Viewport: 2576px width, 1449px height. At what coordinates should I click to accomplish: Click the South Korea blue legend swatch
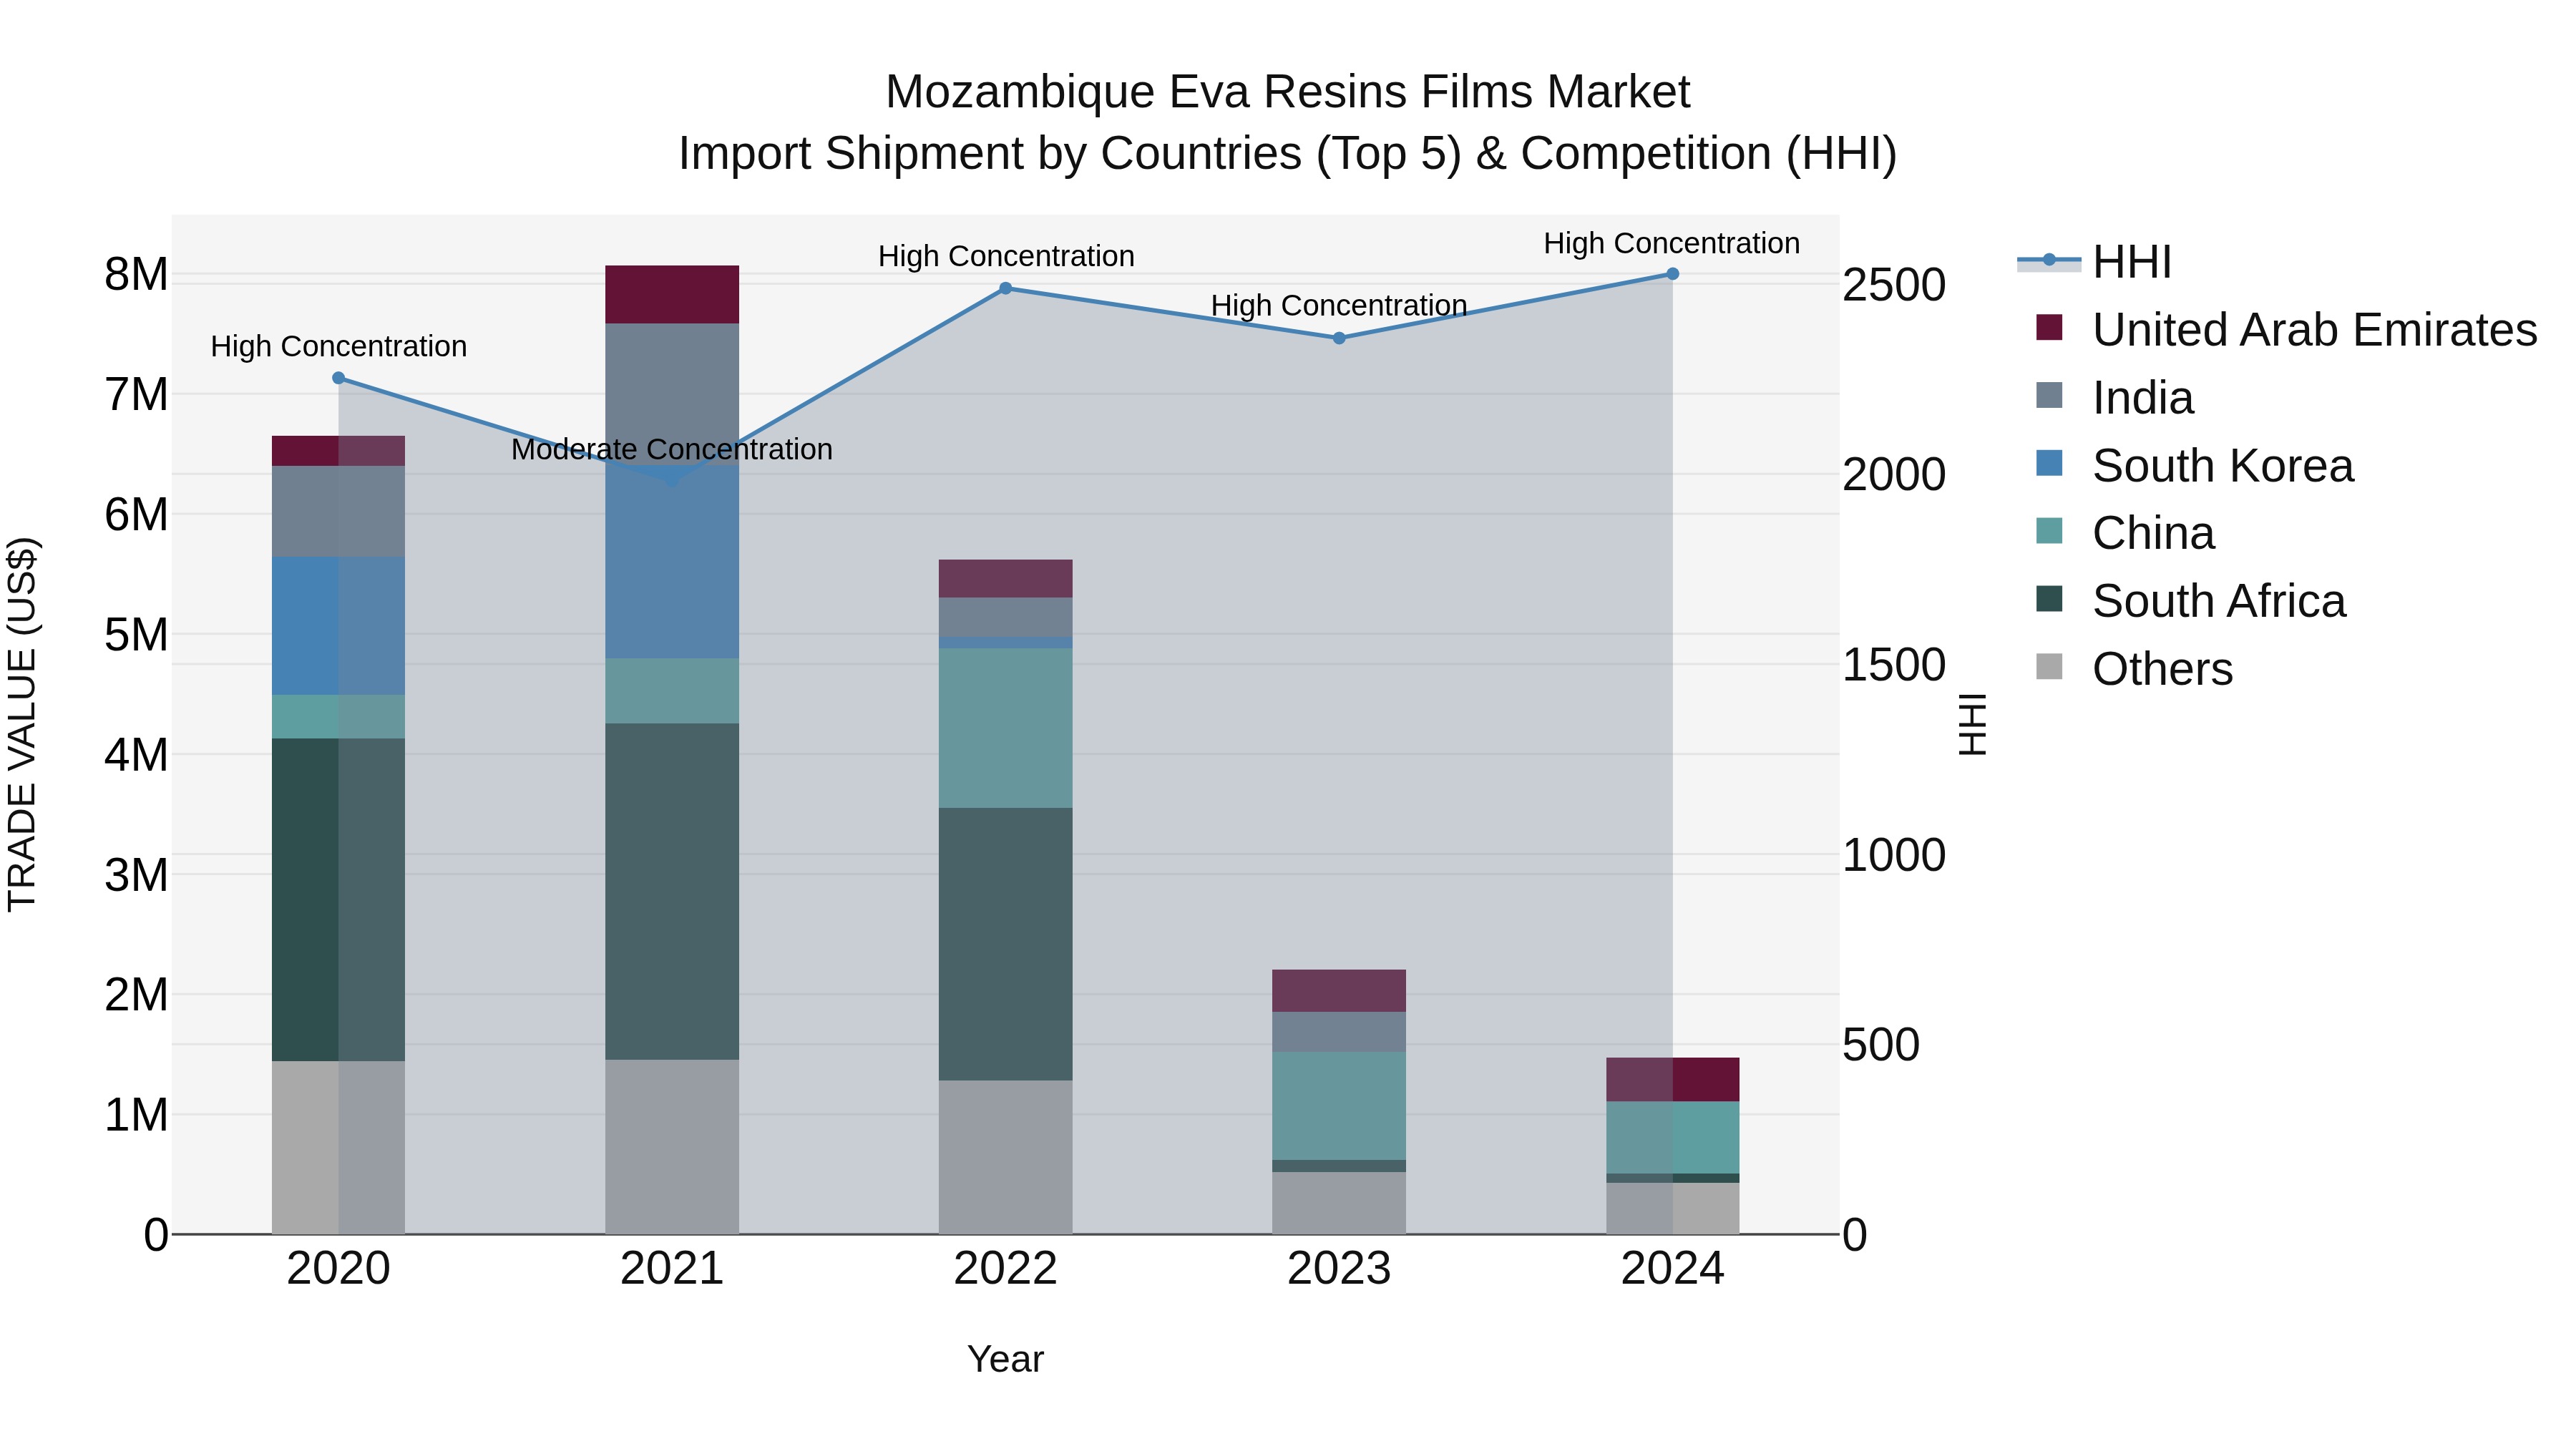(x=2049, y=463)
